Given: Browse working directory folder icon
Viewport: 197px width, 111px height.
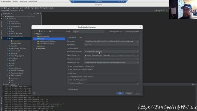Looking at the screenshot, I should 137,62.
